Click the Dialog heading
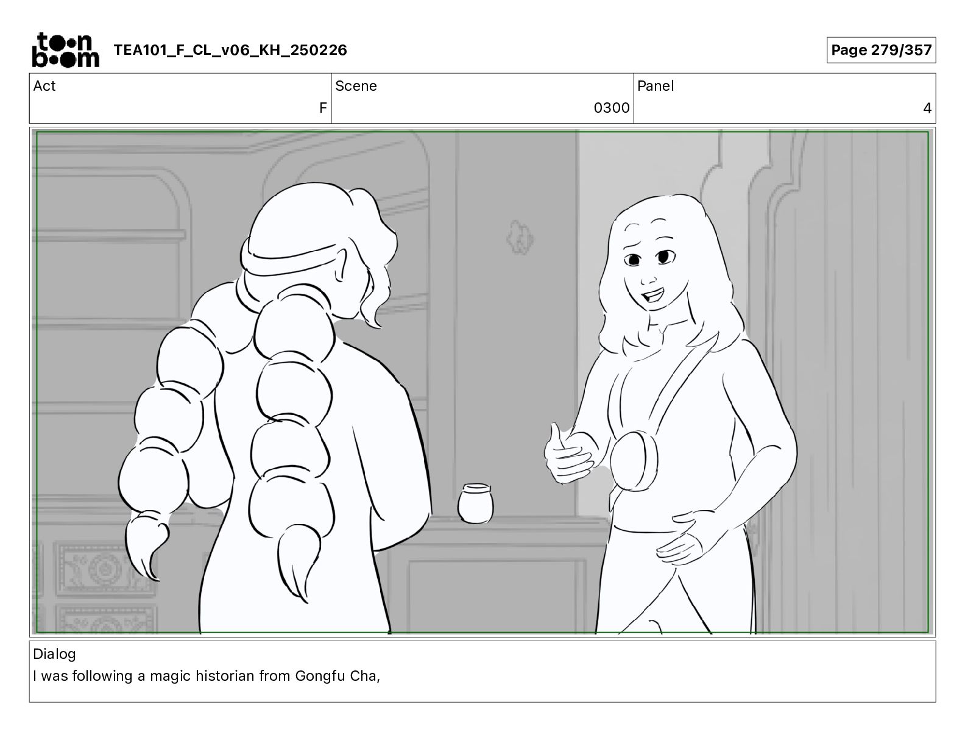The width and height of the screenshot is (965, 746). pos(54,654)
